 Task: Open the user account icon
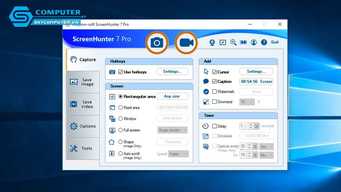(x=254, y=42)
